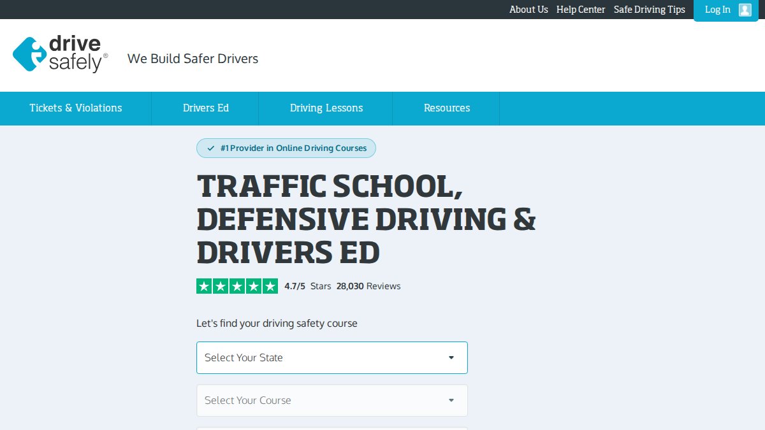Click the arrow on Select Your State
This screenshot has width=765, height=430.
(451, 357)
